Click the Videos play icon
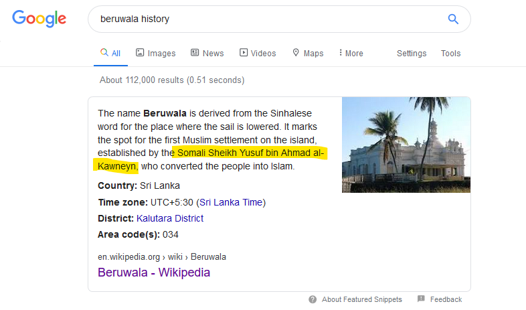This screenshot has width=526, height=310. tap(244, 52)
